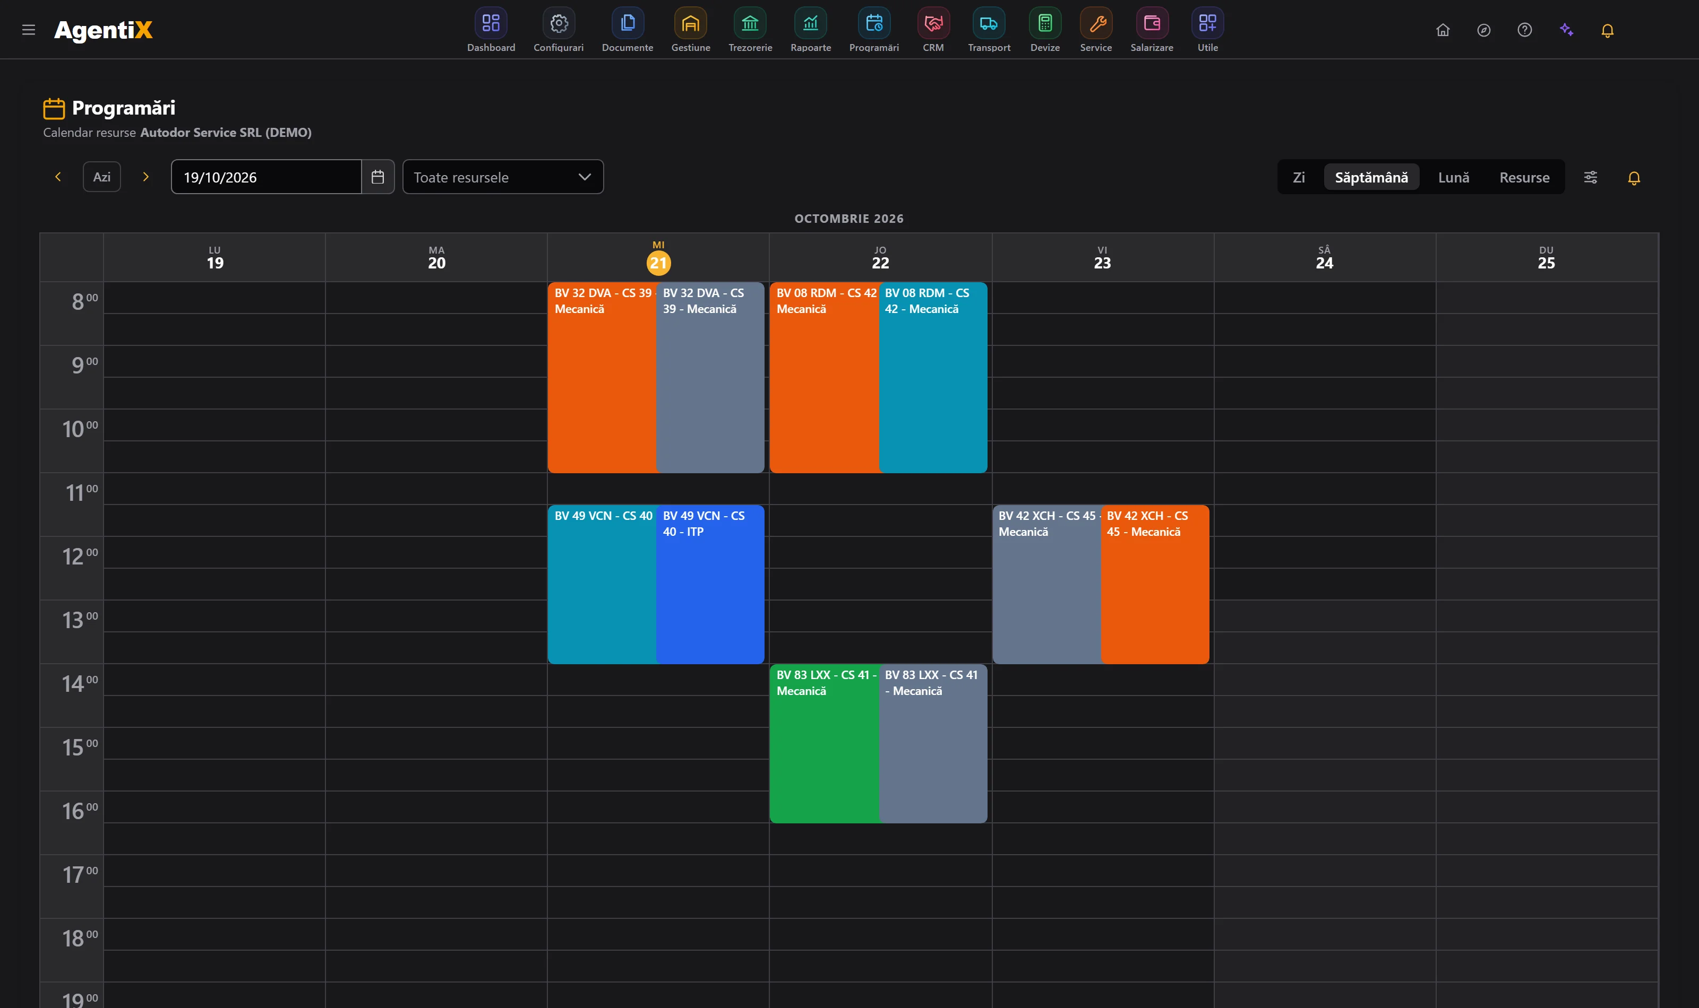Go to next week arrow
This screenshot has height=1008, width=1699.
tap(145, 177)
